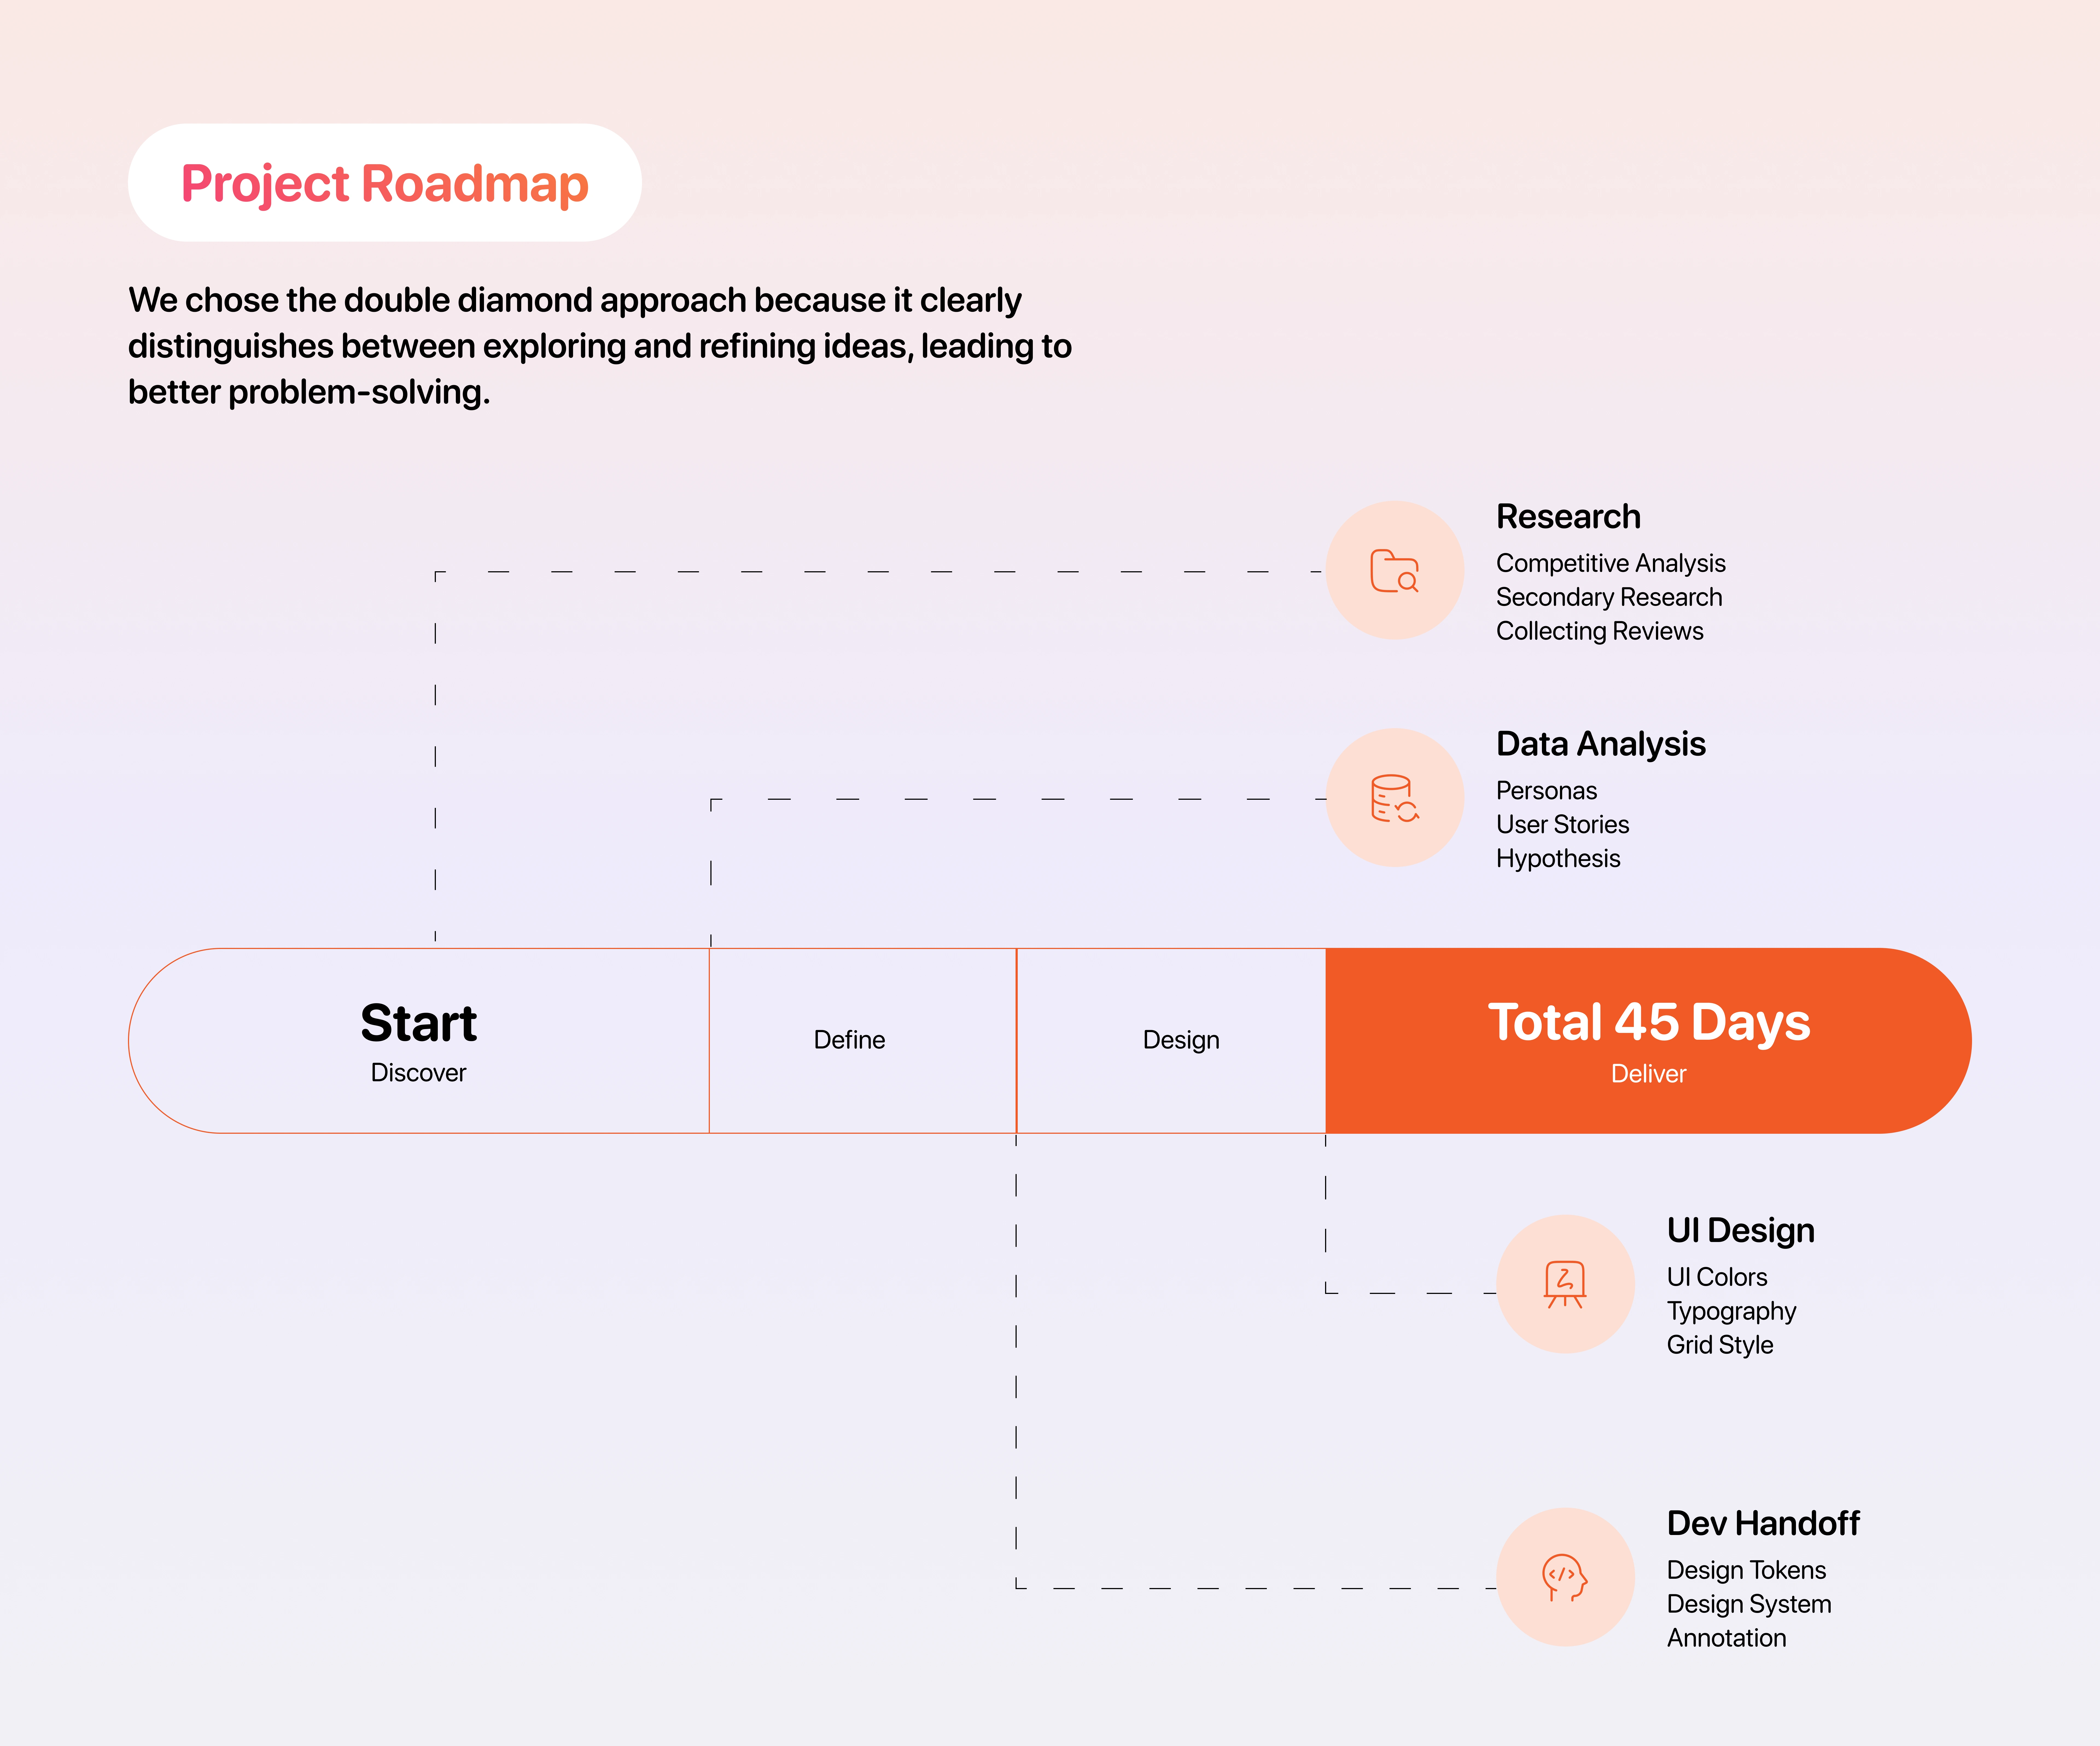The image size is (2100, 1746).
Task: Select the Personas item
Action: pyautogui.click(x=1546, y=790)
